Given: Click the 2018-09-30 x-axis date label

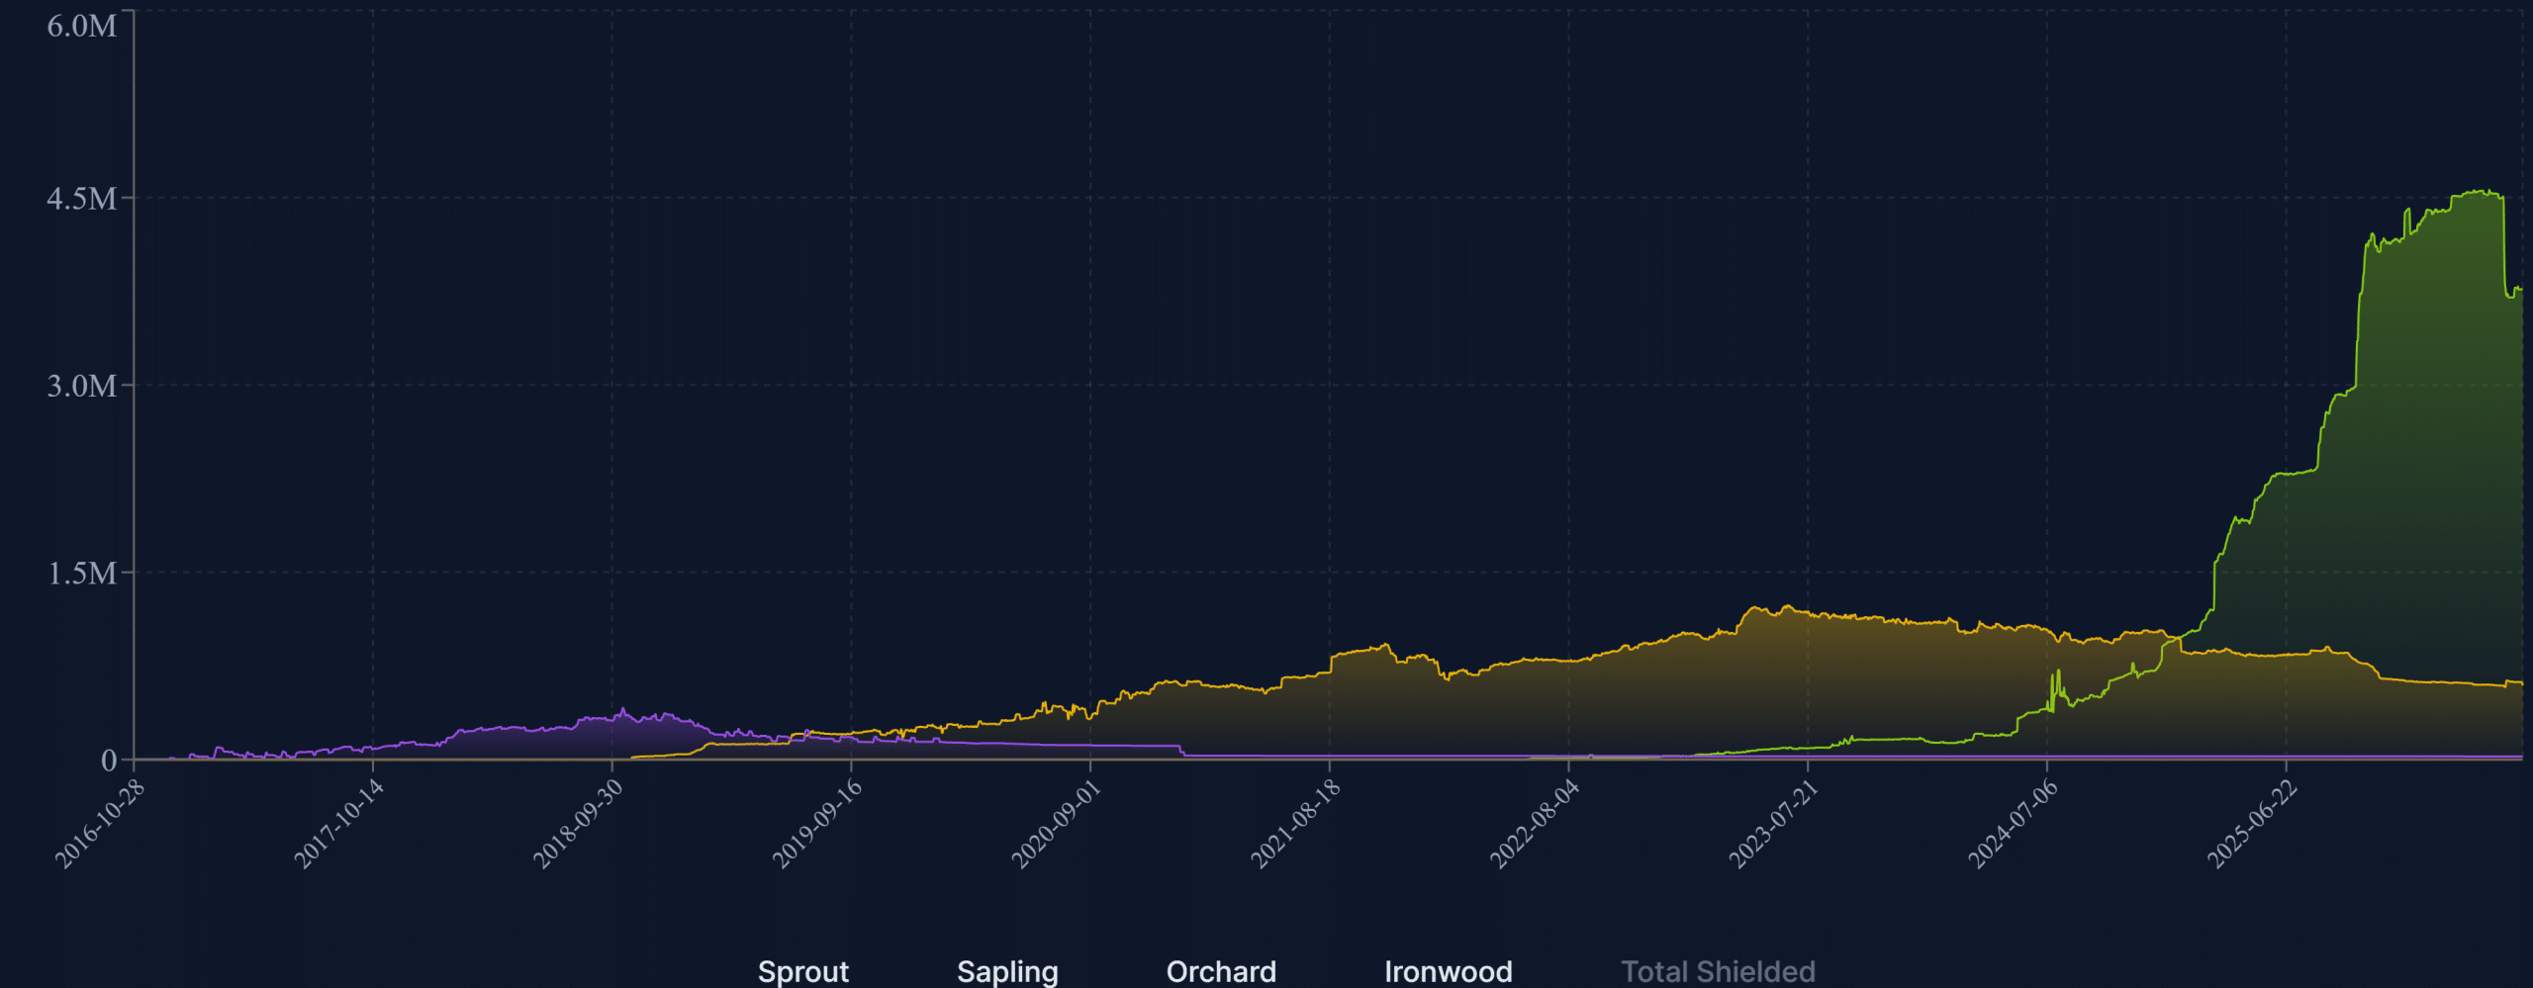Looking at the screenshot, I should point(578,824).
